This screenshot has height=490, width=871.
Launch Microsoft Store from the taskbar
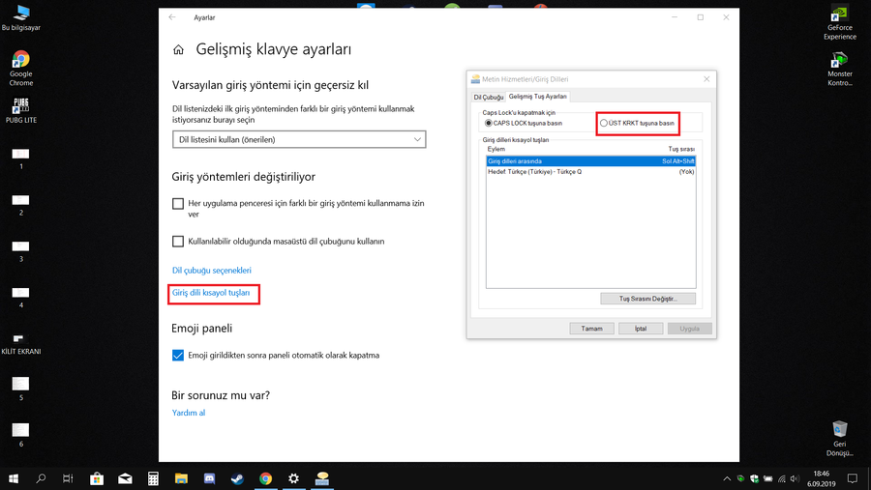[97, 478]
